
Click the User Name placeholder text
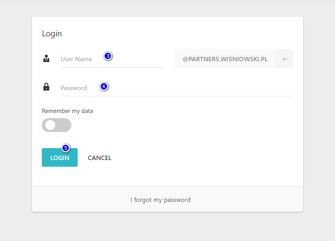coord(76,59)
